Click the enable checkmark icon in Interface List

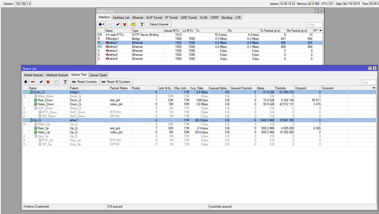118,24
